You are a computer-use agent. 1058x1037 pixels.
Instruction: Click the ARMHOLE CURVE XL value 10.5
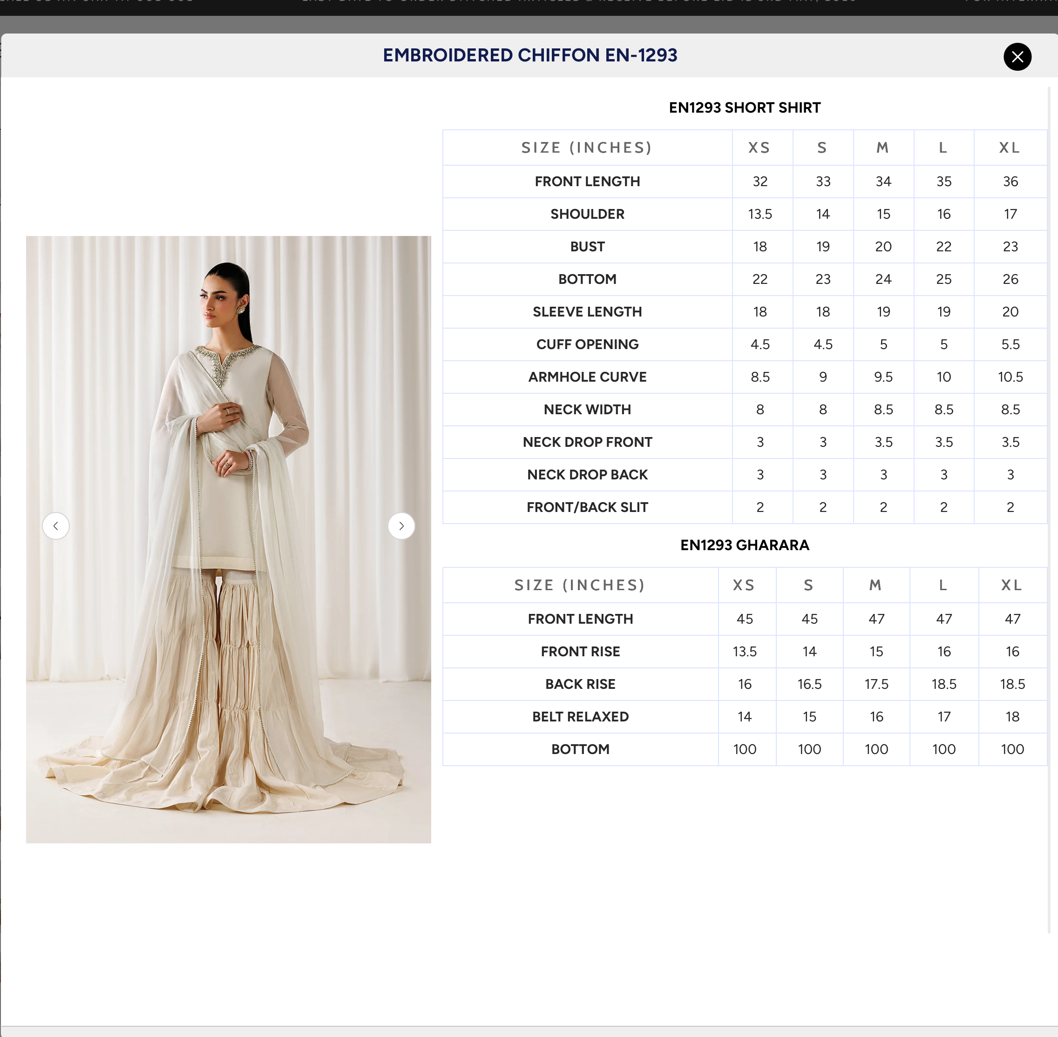tap(1011, 377)
